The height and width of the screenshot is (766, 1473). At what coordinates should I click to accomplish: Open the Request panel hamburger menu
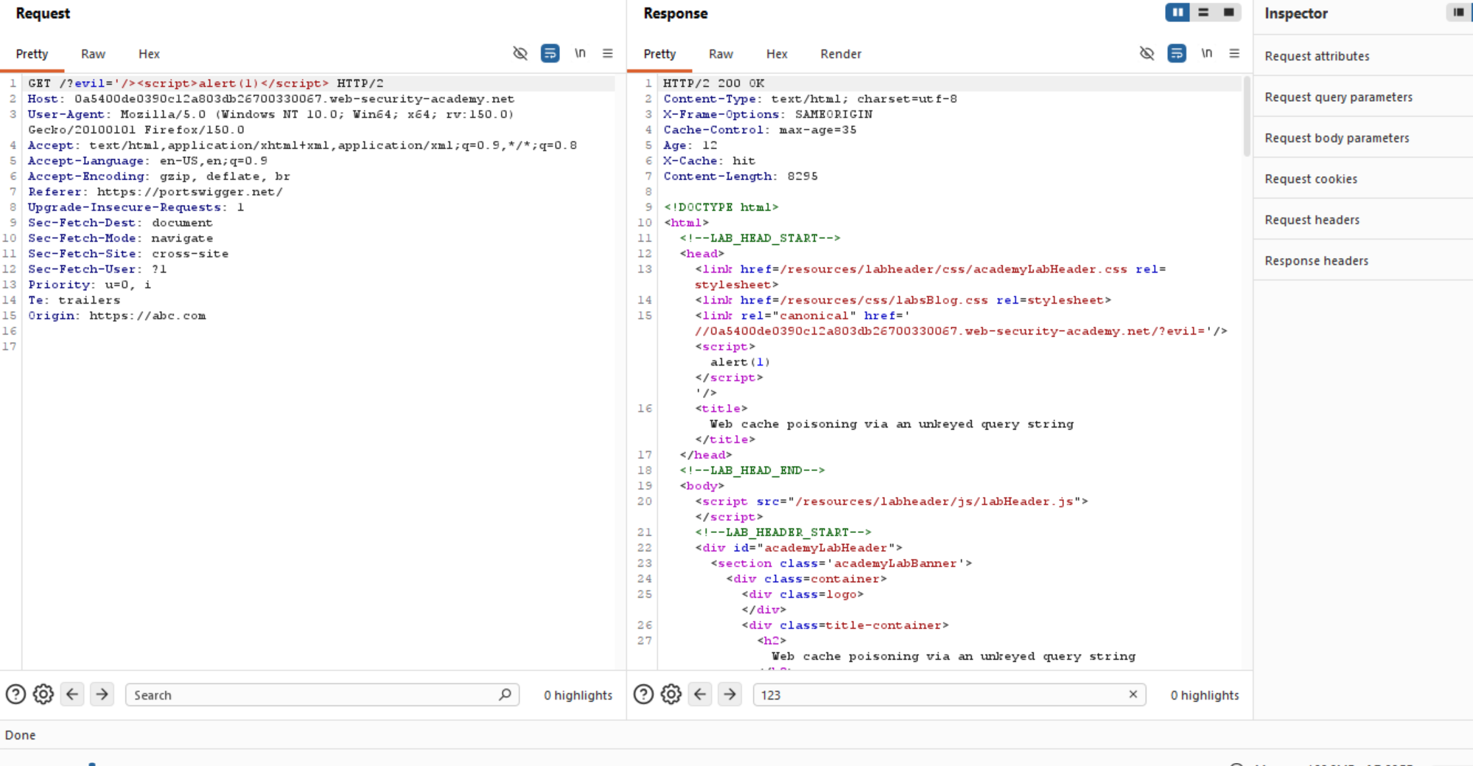(x=608, y=53)
